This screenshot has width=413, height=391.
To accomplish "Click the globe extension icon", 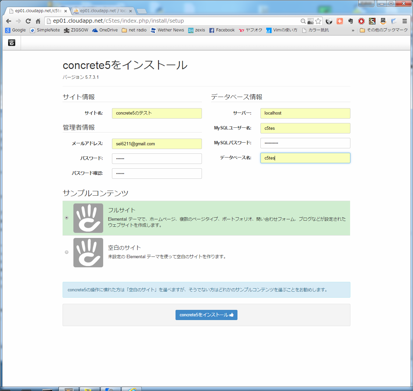I will [329, 21].
